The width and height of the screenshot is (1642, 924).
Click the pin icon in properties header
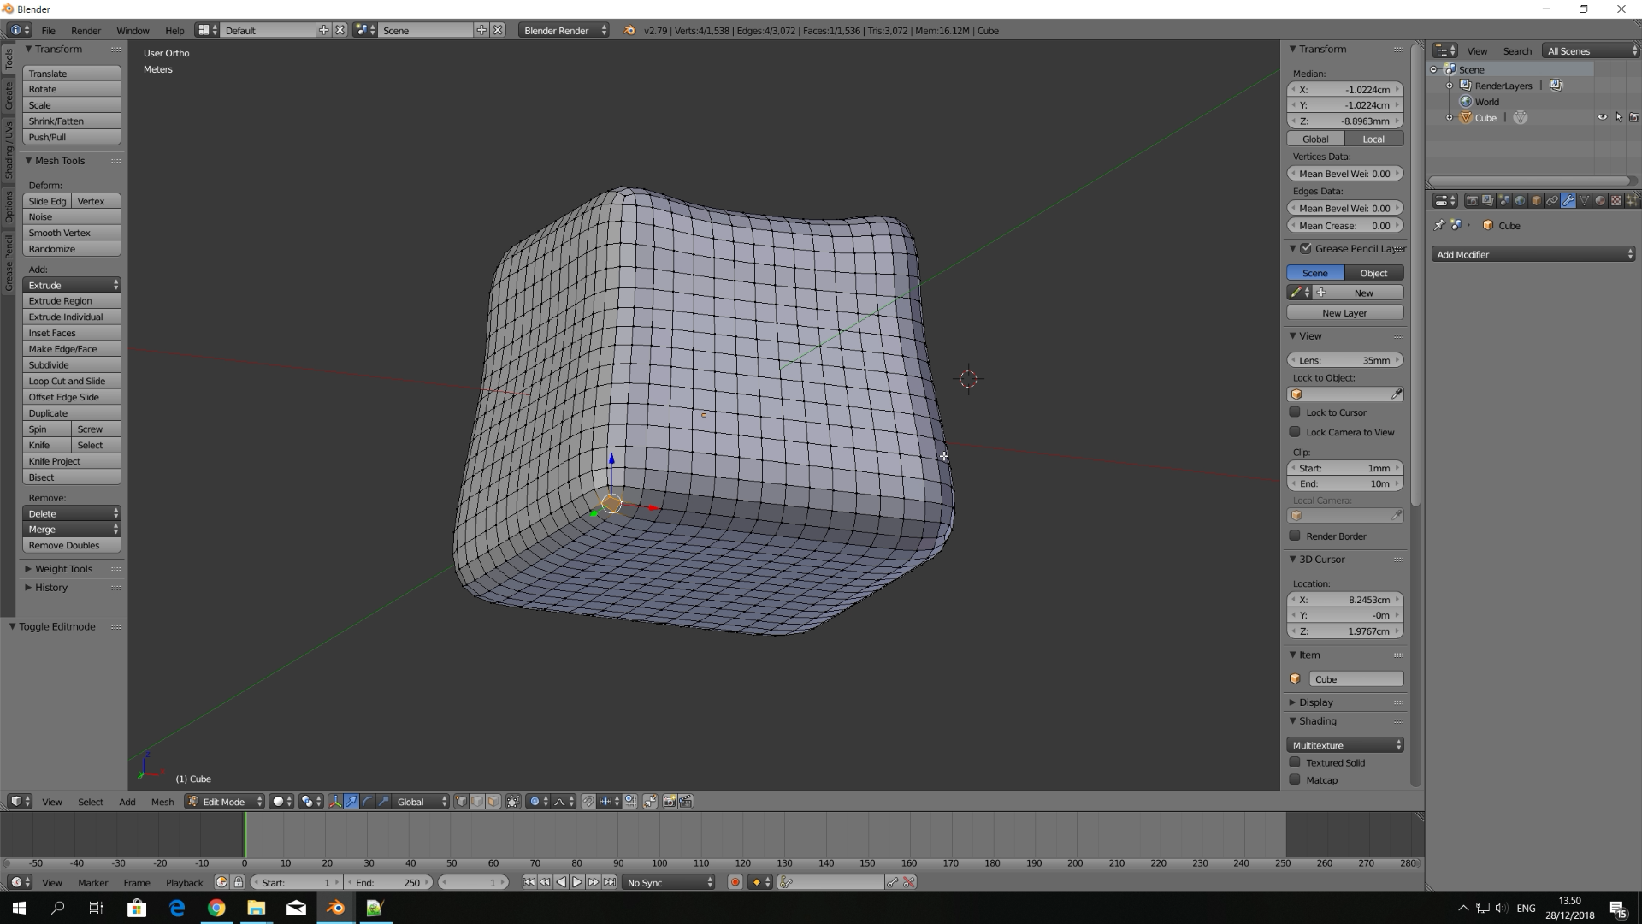click(1439, 225)
